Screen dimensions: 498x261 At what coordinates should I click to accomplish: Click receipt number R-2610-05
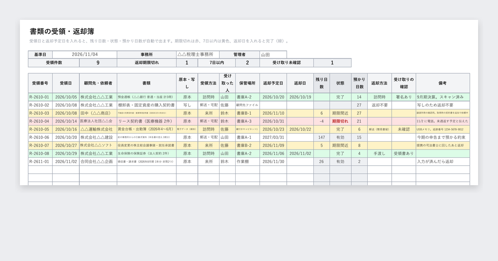click(40, 129)
